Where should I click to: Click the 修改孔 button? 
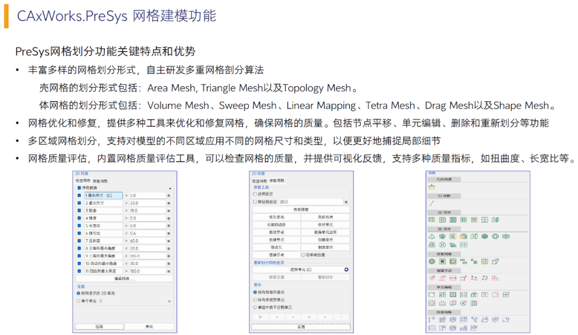coord(277,247)
